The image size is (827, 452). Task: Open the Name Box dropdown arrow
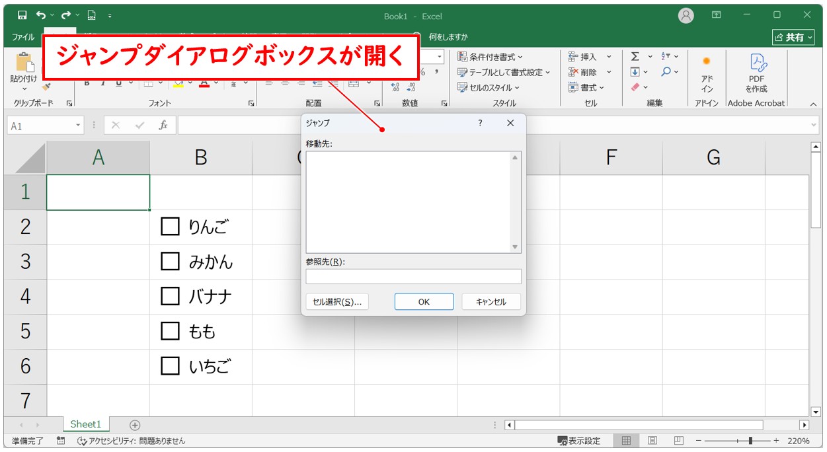(x=79, y=126)
